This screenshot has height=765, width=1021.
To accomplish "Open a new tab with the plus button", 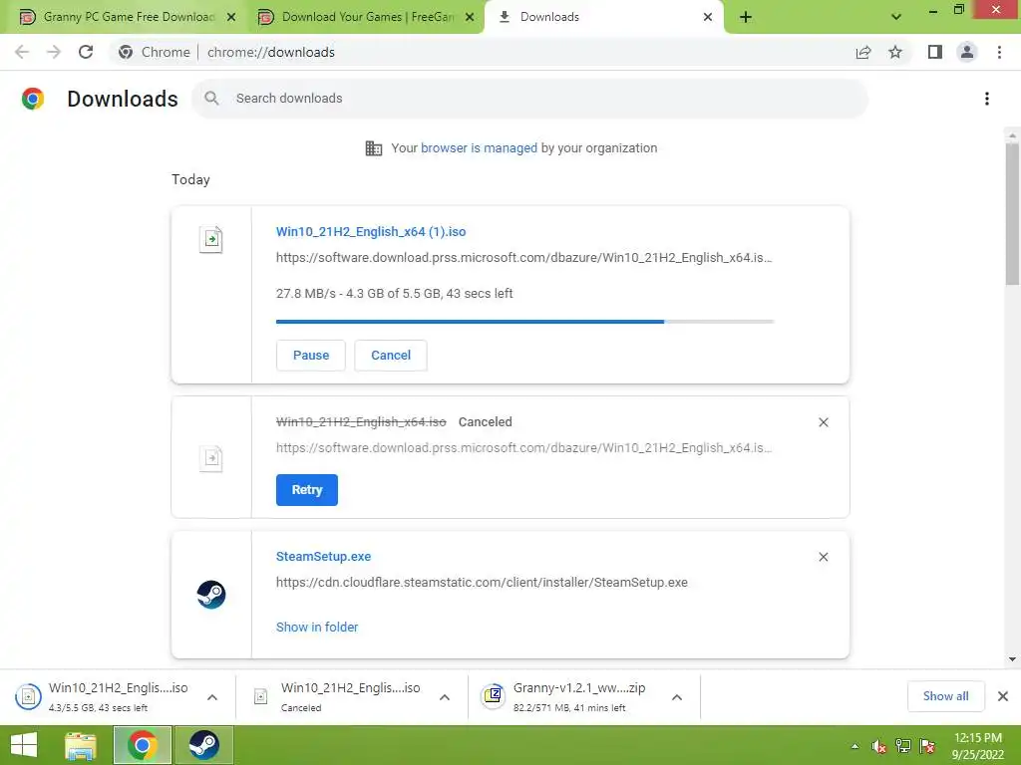I will pos(746,17).
